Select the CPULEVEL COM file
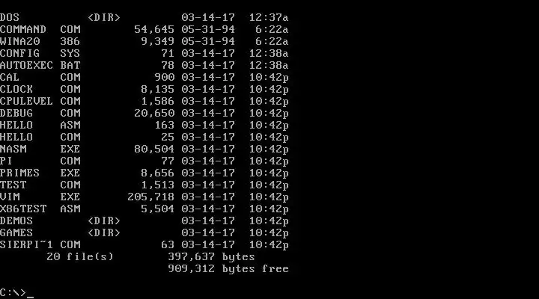Screen dimensions: 539x299 pos(144,101)
